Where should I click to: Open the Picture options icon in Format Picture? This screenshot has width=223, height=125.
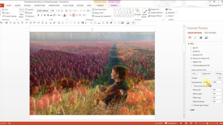point(206,37)
